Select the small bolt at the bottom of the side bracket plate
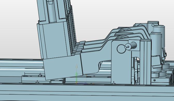 (x=113, y=83)
